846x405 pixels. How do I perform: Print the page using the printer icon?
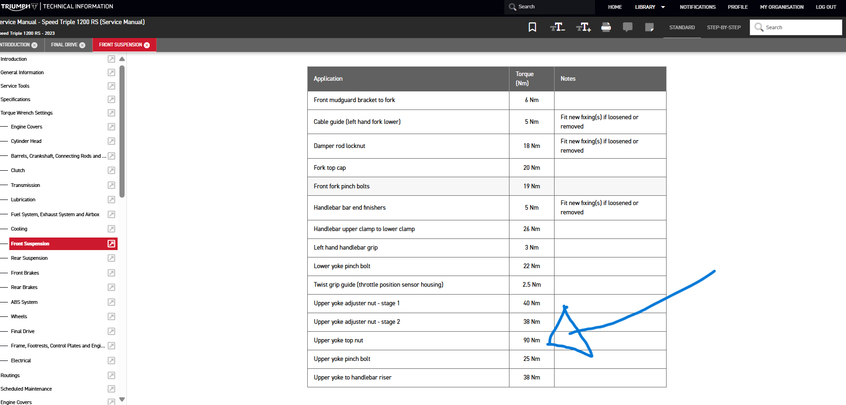pyautogui.click(x=606, y=27)
